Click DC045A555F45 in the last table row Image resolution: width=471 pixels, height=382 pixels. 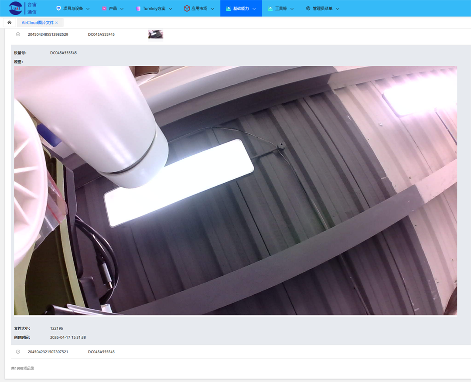[x=101, y=351]
